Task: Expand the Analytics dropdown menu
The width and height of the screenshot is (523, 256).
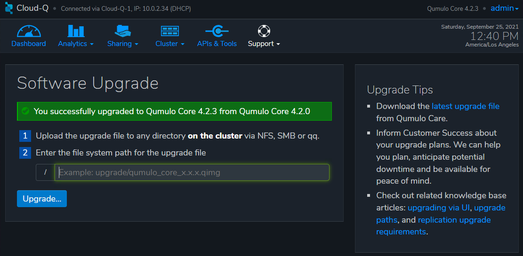Action: click(76, 44)
